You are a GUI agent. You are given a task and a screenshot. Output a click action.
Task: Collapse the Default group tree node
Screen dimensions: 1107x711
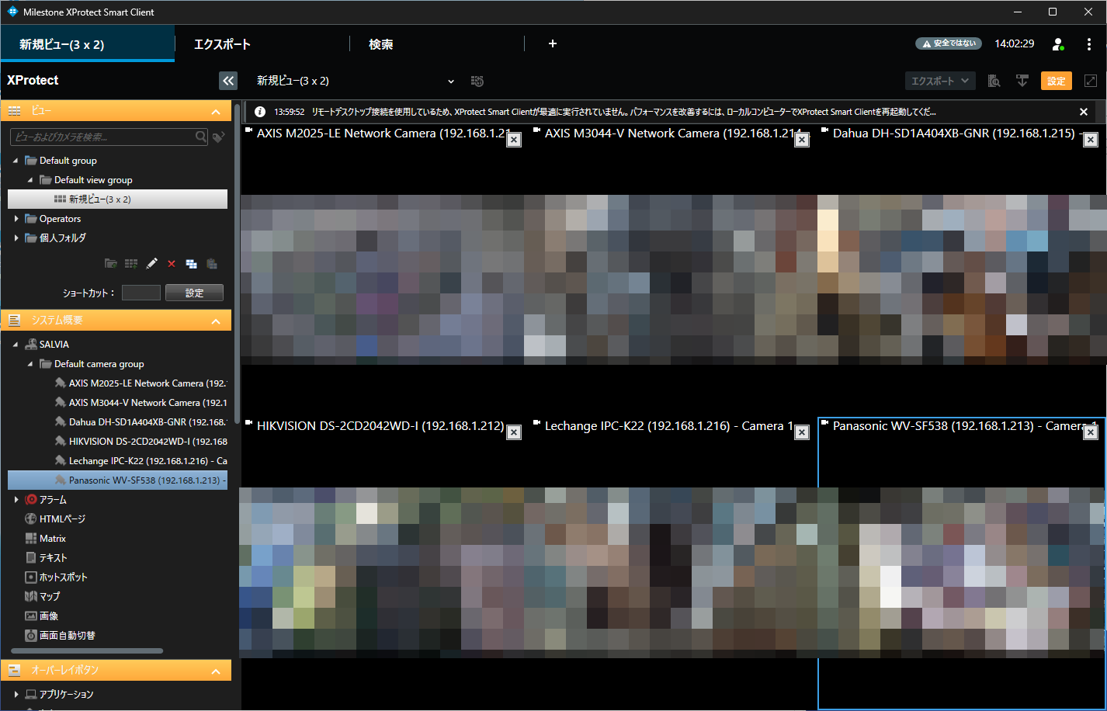click(16, 161)
